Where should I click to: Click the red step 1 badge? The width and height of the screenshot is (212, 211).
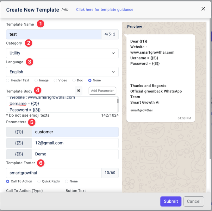(x=41, y=24)
